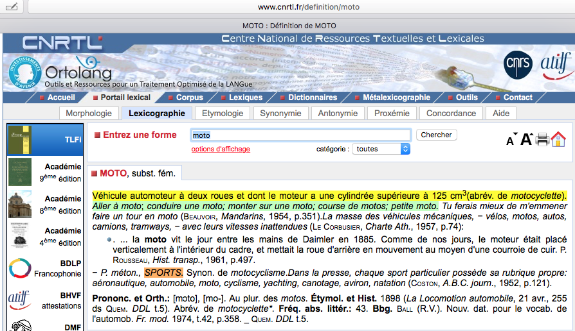Click the Investissements d'Avenir round emblem
575x331 pixels.
point(25,72)
